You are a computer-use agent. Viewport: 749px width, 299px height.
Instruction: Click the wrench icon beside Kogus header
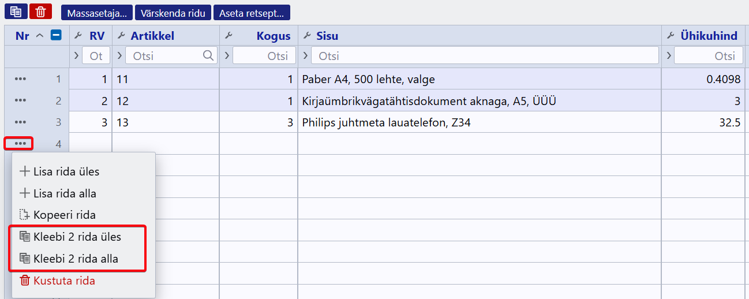(x=228, y=36)
